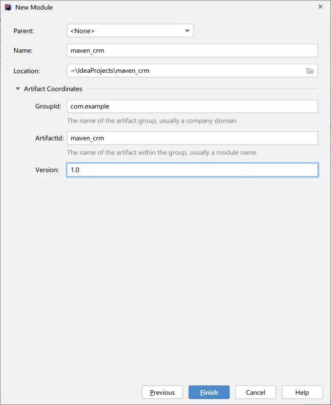Click the folder browse icon in Location
Image resolution: width=331 pixels, height=405 pixels.
coord(310,71)
